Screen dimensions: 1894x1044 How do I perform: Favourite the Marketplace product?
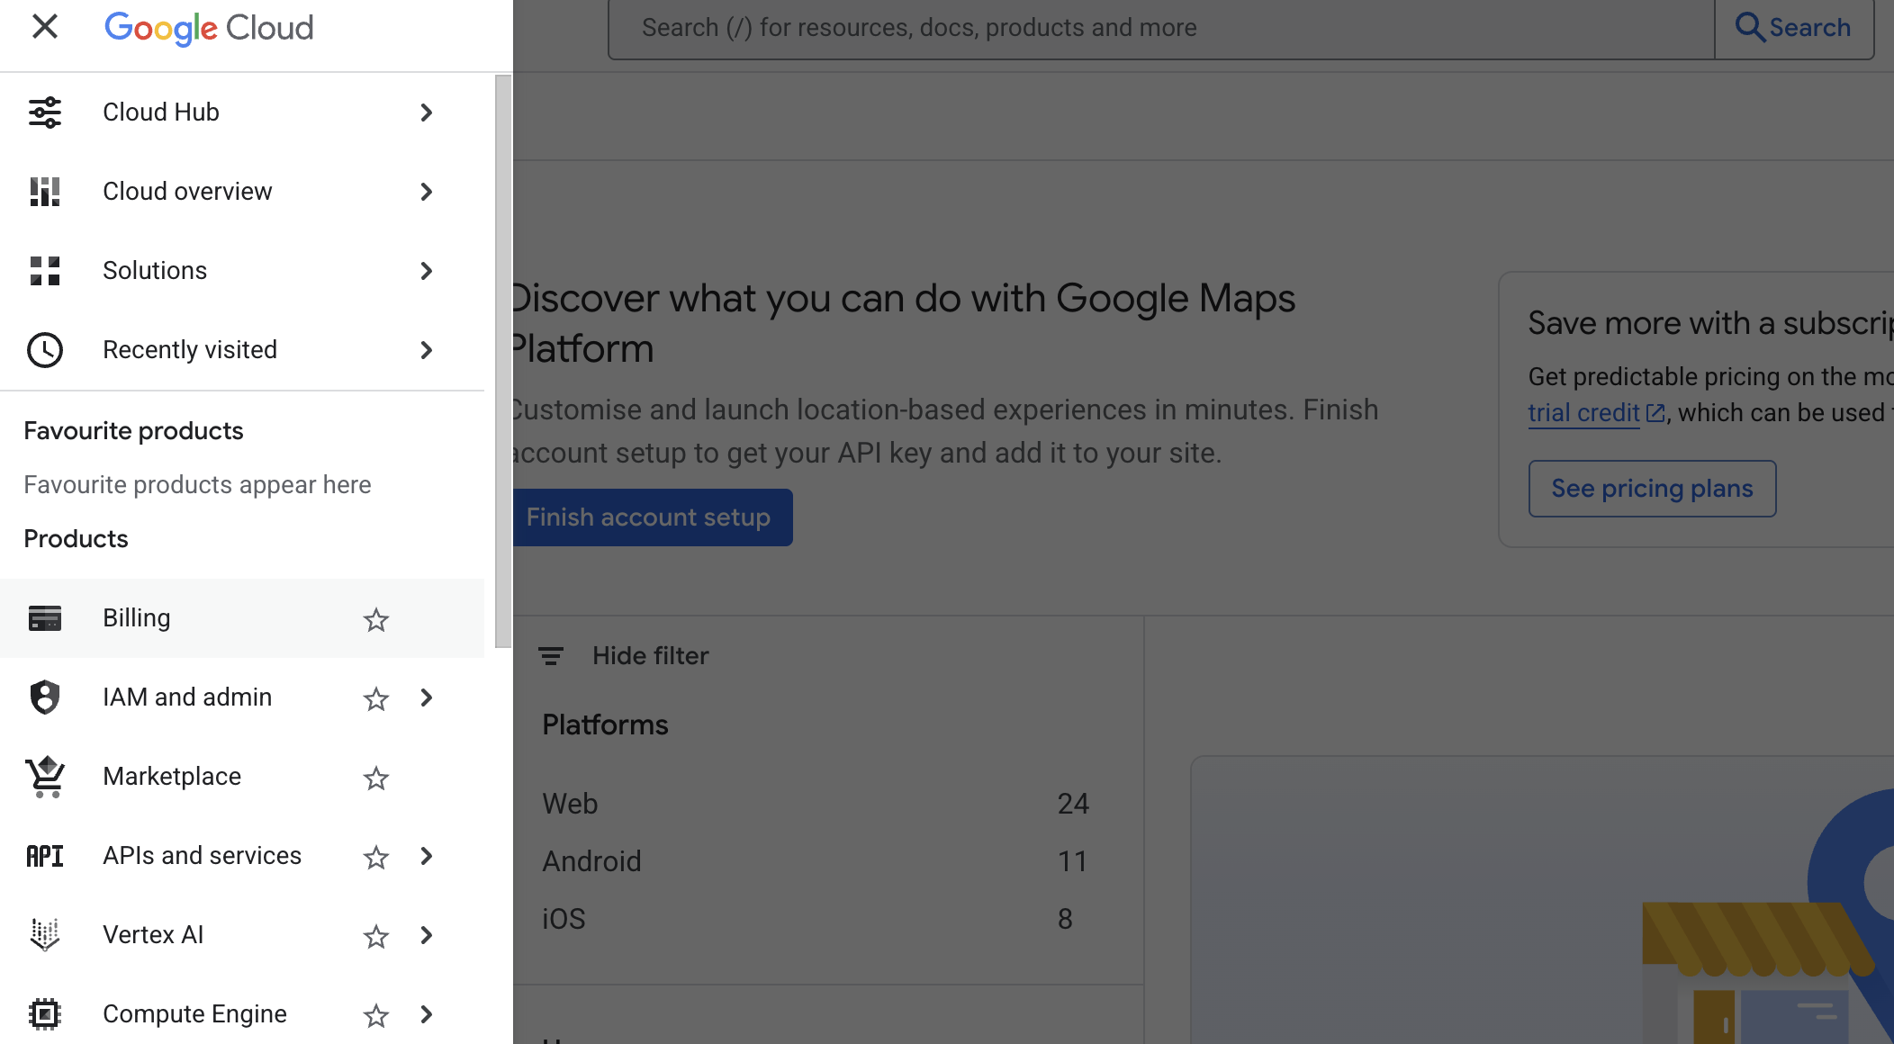tap(376, 778)
